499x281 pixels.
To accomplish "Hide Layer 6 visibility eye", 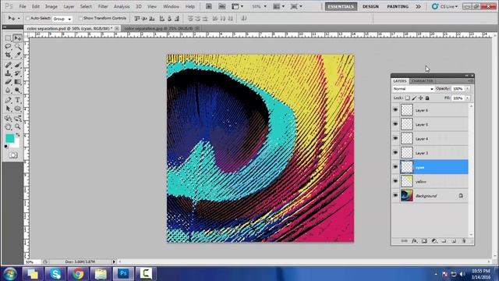I will pos(395,110).
